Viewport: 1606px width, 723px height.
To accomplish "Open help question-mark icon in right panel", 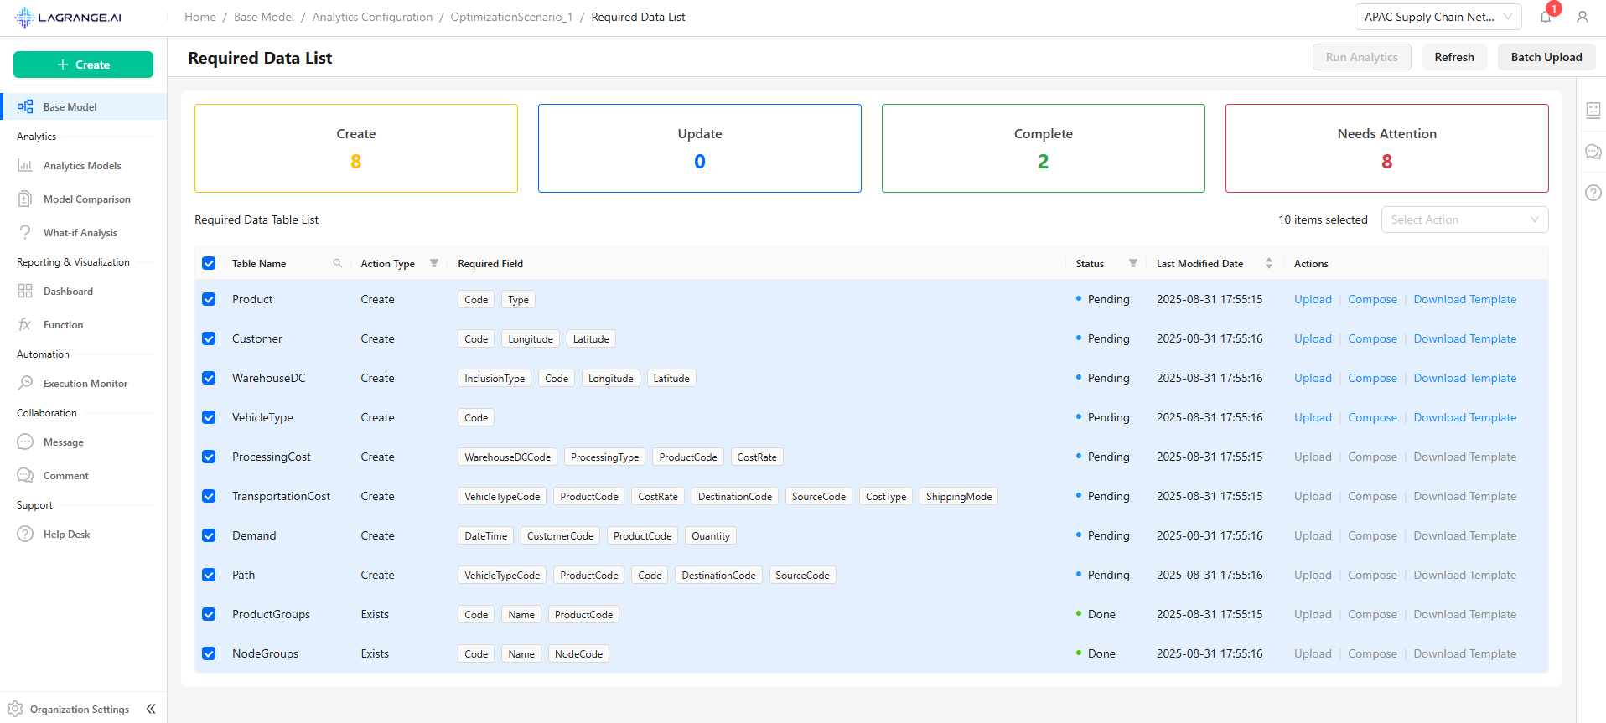I will coord(1593,193).
